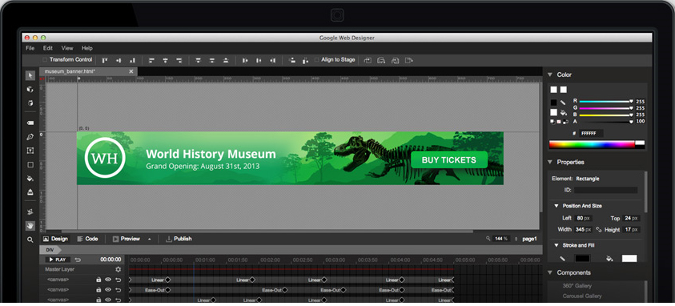Click the Publish button

[179, 239]
